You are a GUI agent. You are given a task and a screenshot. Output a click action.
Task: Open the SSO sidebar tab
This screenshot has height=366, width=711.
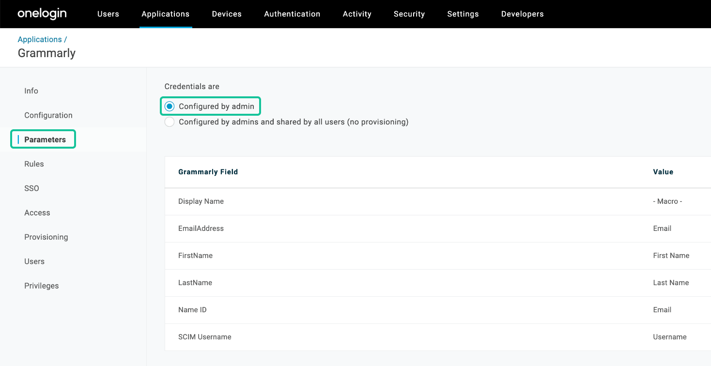pos(31,188)
